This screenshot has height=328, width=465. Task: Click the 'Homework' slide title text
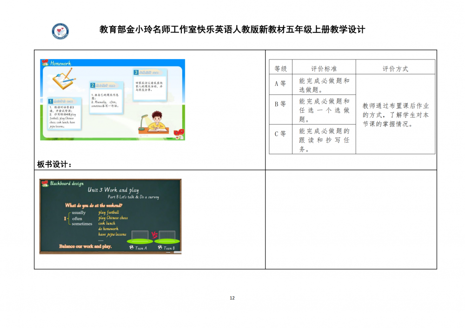coord(60,63)
